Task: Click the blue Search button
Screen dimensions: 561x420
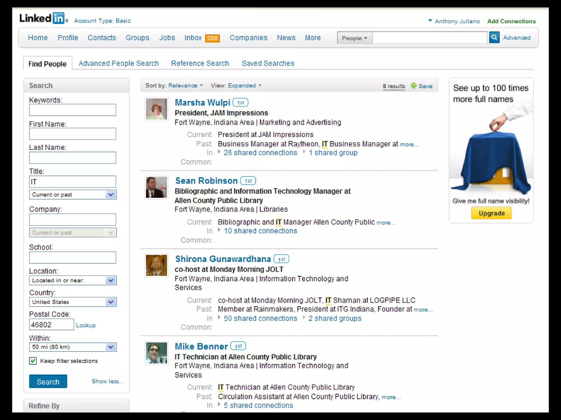Action: pos(48,381)
